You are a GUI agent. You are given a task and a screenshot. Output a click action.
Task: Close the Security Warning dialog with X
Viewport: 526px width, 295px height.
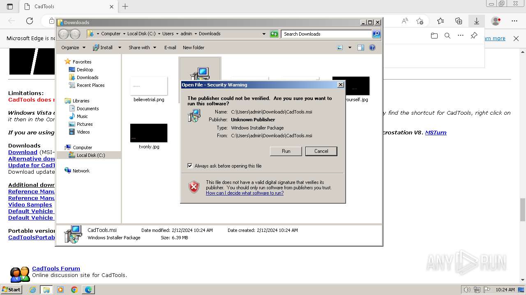[x=340, y=85]
